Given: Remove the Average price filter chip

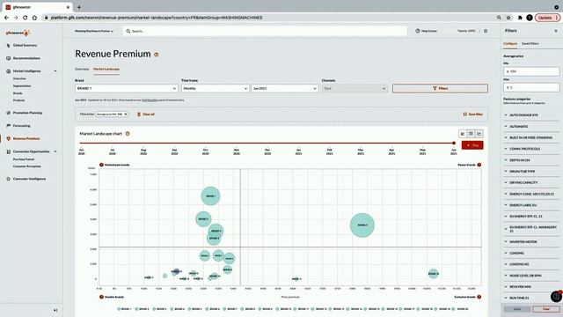Looking at the screenshot, I should (126, 114).
